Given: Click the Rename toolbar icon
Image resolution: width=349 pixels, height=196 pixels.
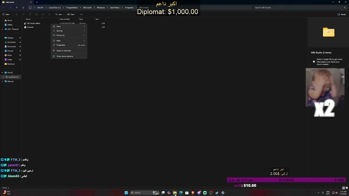Looking at the screenshot, I should (x=36, y=14).
